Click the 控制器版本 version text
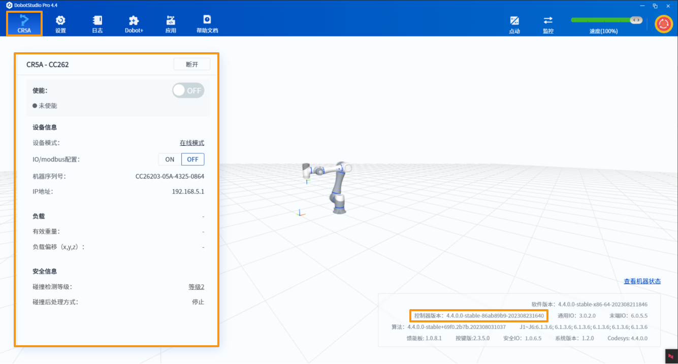 tap(479, 316)
